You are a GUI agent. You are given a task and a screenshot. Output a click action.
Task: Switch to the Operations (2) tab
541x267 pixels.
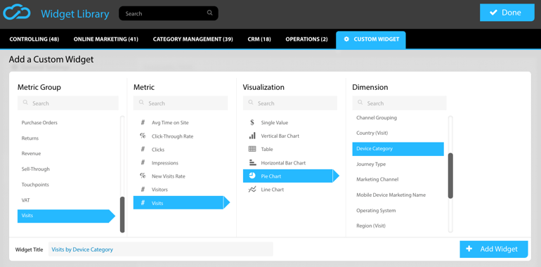[x=306, y=39]
